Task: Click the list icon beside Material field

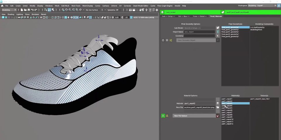Action: (x=218, y=103)
